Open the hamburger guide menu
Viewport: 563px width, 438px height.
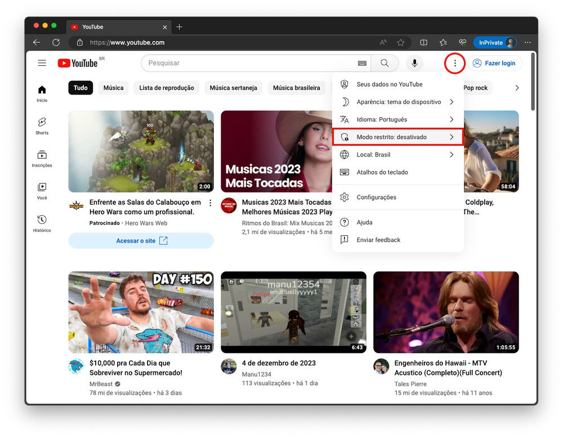pyautogui.click(x=42, y=63)
